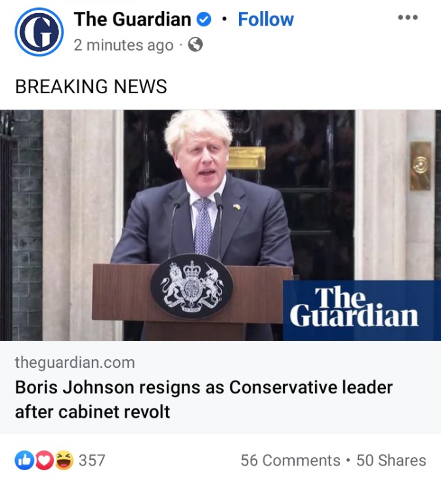
Task: Click The Guardian logo overlay on image
Action: pos(362,310)
